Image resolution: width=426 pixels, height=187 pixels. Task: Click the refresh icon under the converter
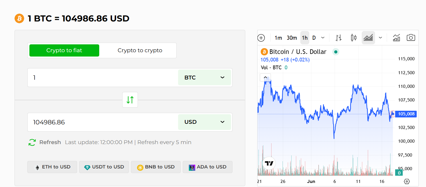point(32,142)
